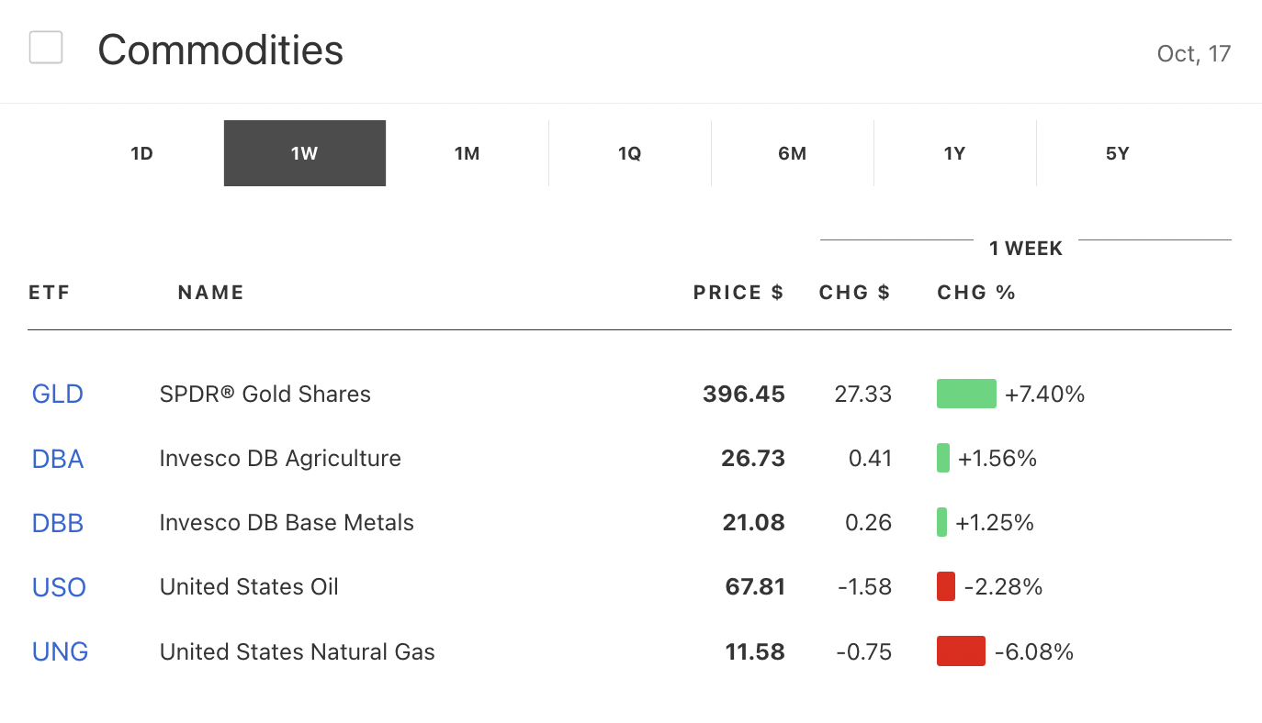Visit the UNG ticker page
Image resolution: width=1262 pixels, height=723 pixels.
(x=61, y=652)
